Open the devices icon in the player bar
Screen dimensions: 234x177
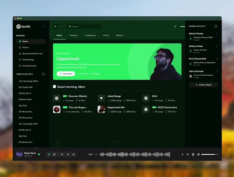193,154
